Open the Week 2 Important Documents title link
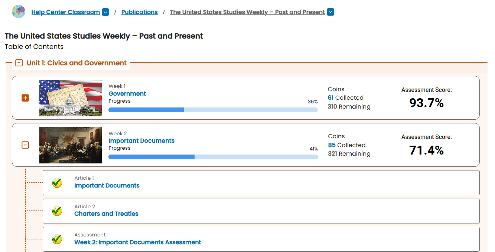495x252 pixels. pos(141,141)
